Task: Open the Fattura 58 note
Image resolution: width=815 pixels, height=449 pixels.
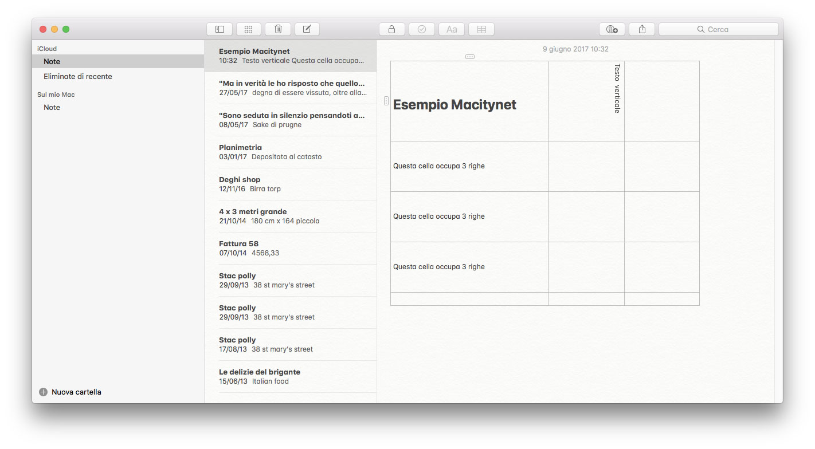Action: [x=291, y=248]
